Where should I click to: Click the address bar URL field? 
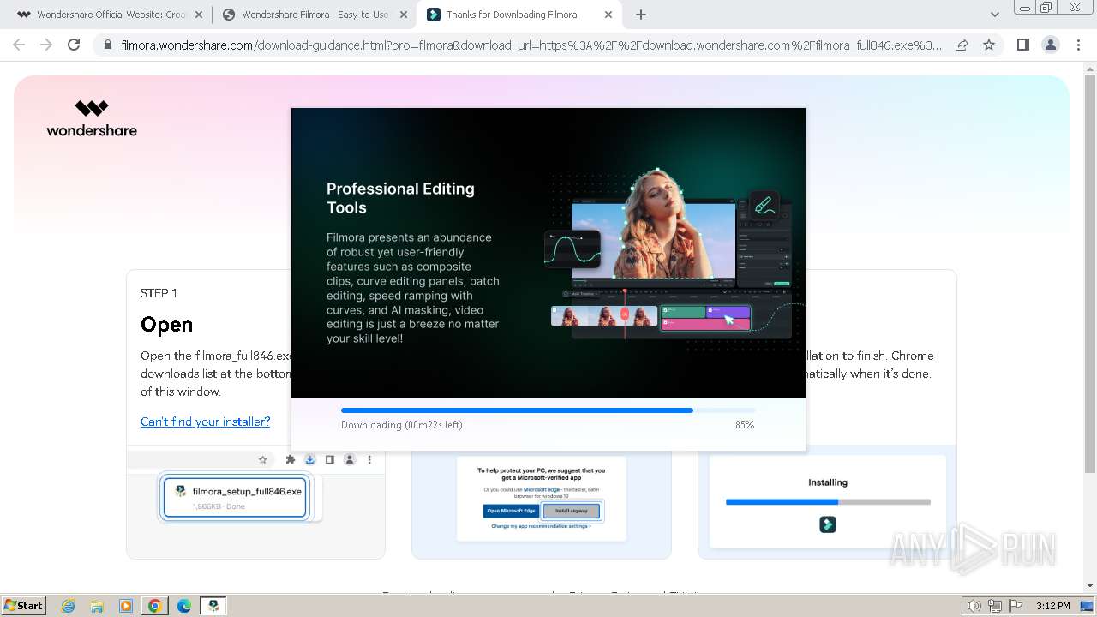click(x=531, y=45)
